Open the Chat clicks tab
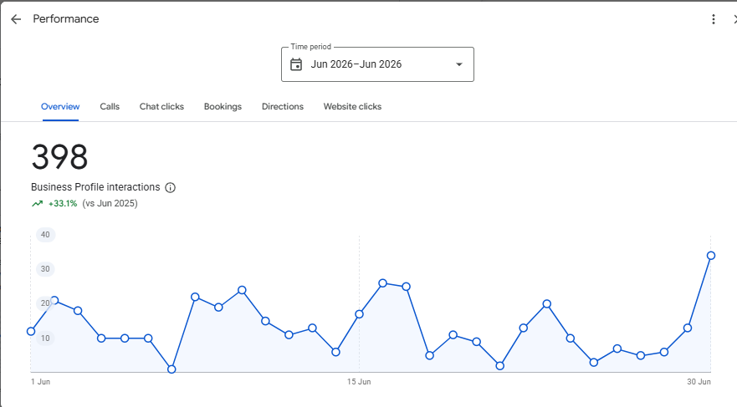Image resolution: width=737 pixels, height=407 pixels. click(x=161, y=107)
